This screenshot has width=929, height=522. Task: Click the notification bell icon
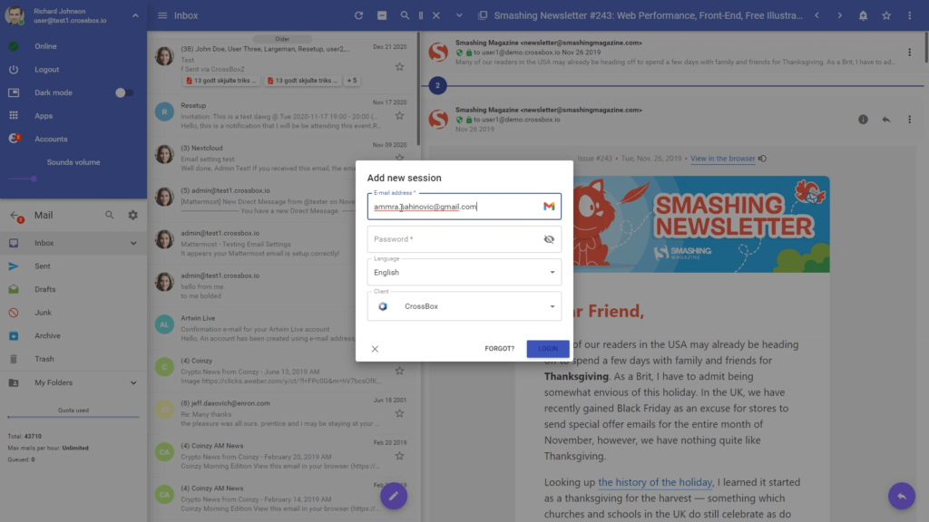[x=863, y=15]
